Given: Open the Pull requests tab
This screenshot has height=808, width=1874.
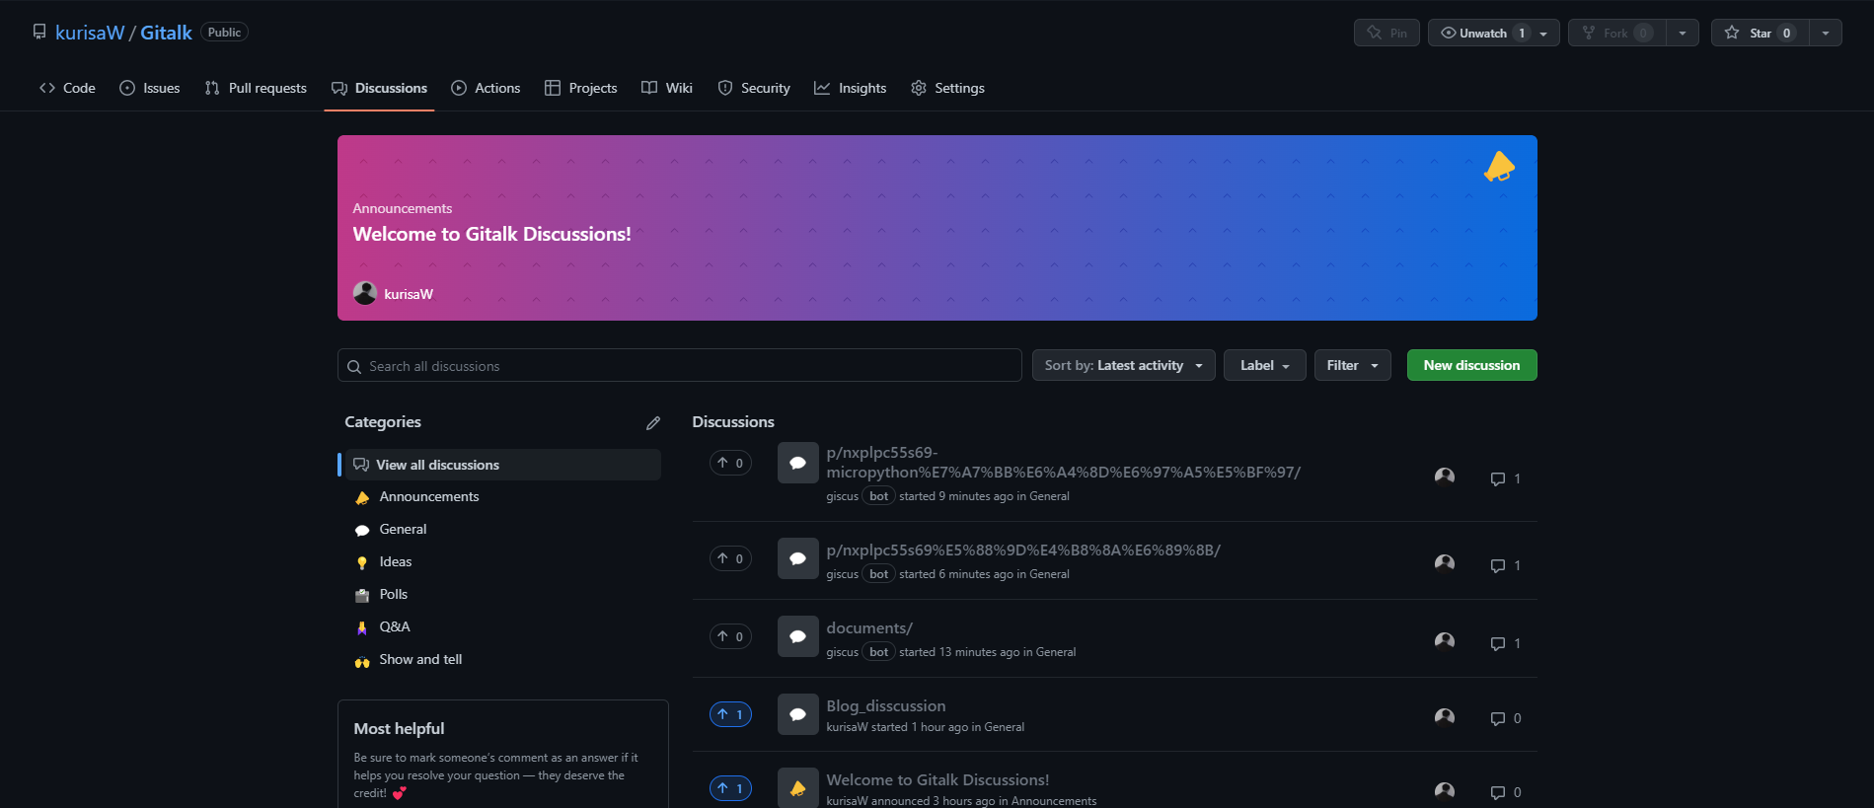Looking at the screenshot, I should coord(256,88).
